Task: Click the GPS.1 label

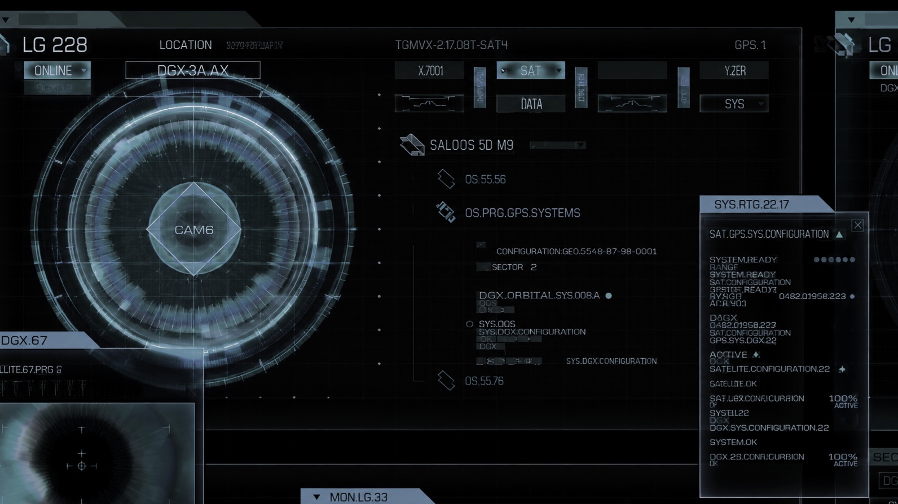Action: 750,45
